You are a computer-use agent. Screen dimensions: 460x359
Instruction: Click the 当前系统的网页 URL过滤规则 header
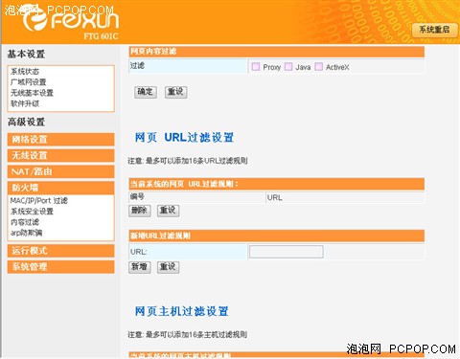point(277,184)
